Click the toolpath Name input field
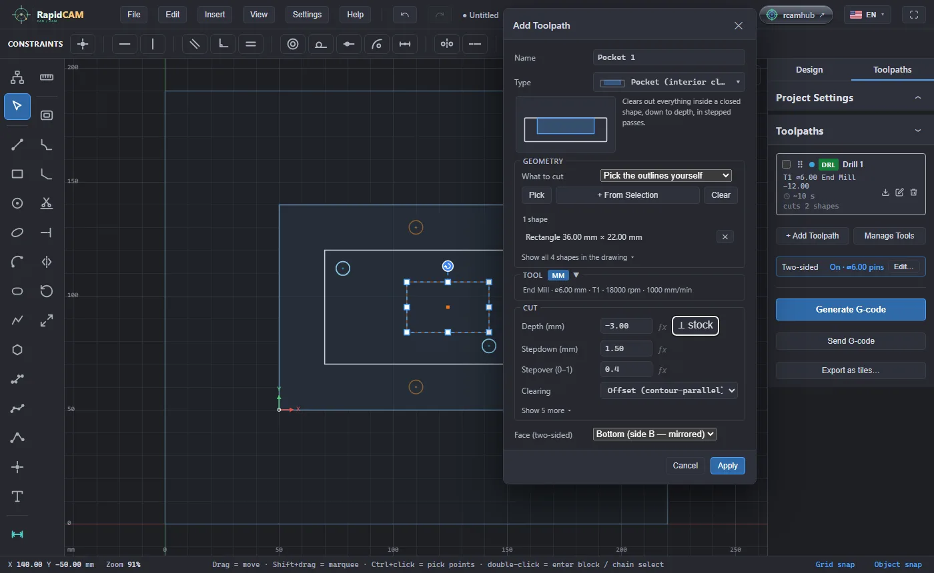The image size is (934, 573). [x=669, y=57]
